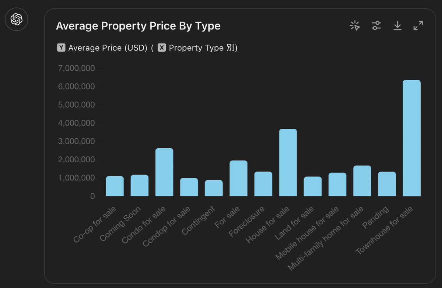Screen dimensions: 442x288
Task: Click the Co-op for sale bar
Action: pos(115,186)
